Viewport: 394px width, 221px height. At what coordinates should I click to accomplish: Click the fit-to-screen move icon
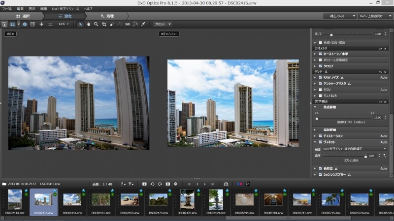[x=41, y=24]
